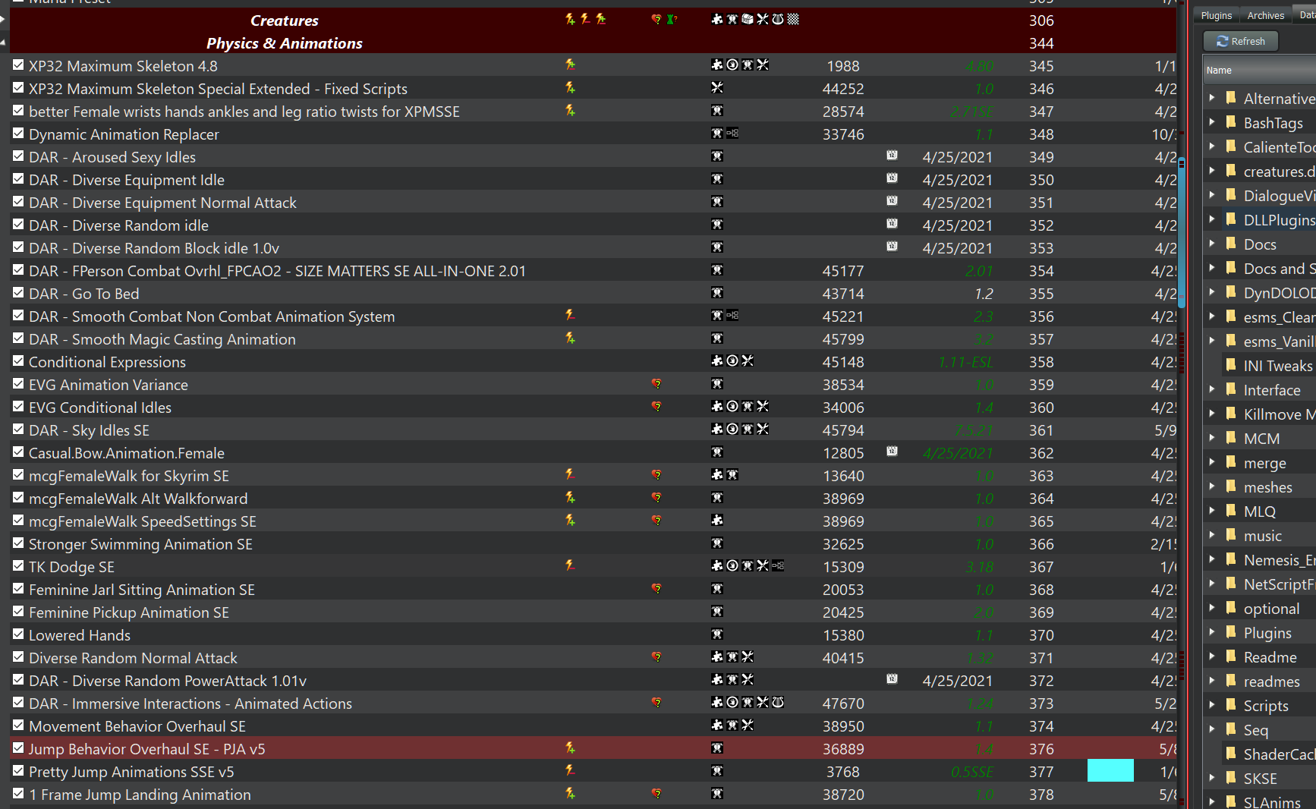Expand the DLLPlugins folder
Screen dimensions: 1316x809
click(x=1212, y=219)
